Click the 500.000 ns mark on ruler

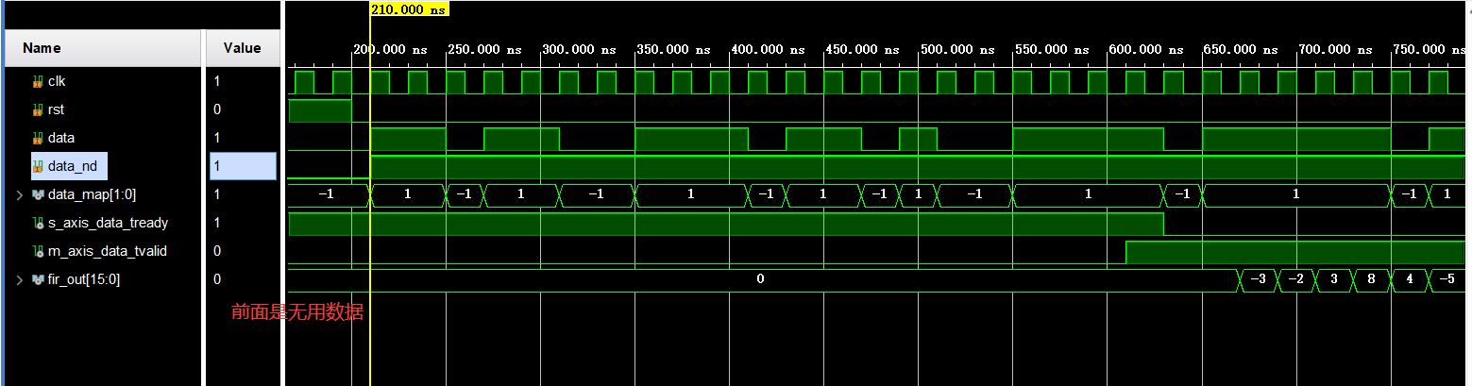click(956, 49)
